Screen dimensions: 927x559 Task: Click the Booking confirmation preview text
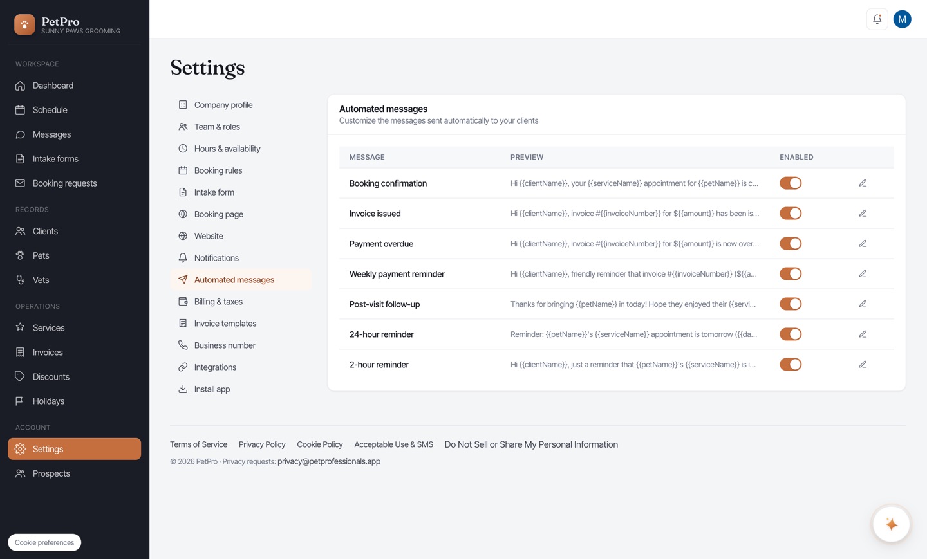[x=634, y=183]
